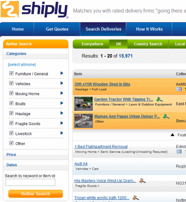Switch to the Country Search tab
This screenshot has height=202, width=186.
coord(148,44)
